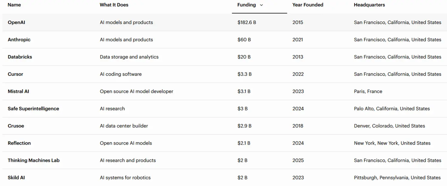Click OpenAI's $182.6 B funding value
Viewport: 447px width, 186px height.
246,22
